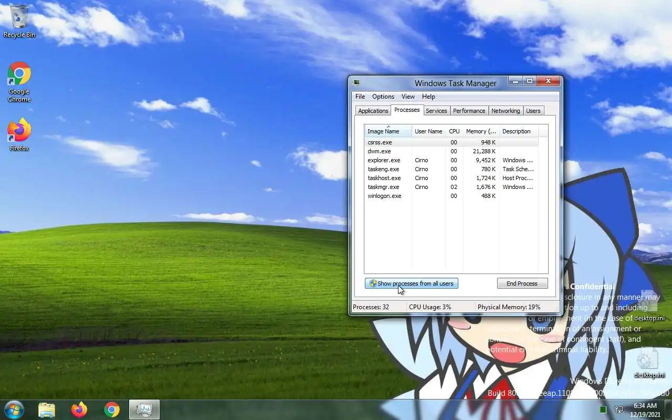Image resolution: width=672 pixels, height=420 pixels.
Task: Switch to the Services tab
Action: [436, 111]
